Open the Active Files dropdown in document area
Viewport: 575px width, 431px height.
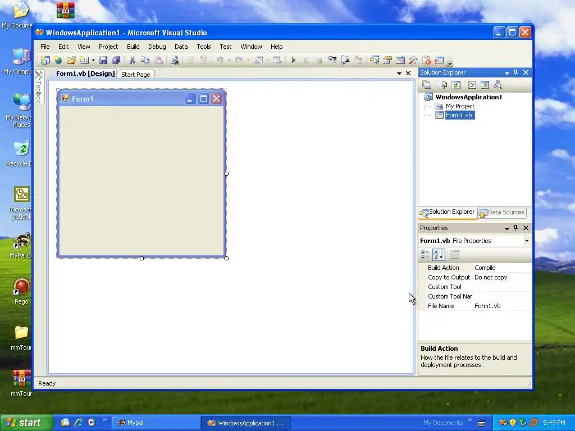coord(399,74)
